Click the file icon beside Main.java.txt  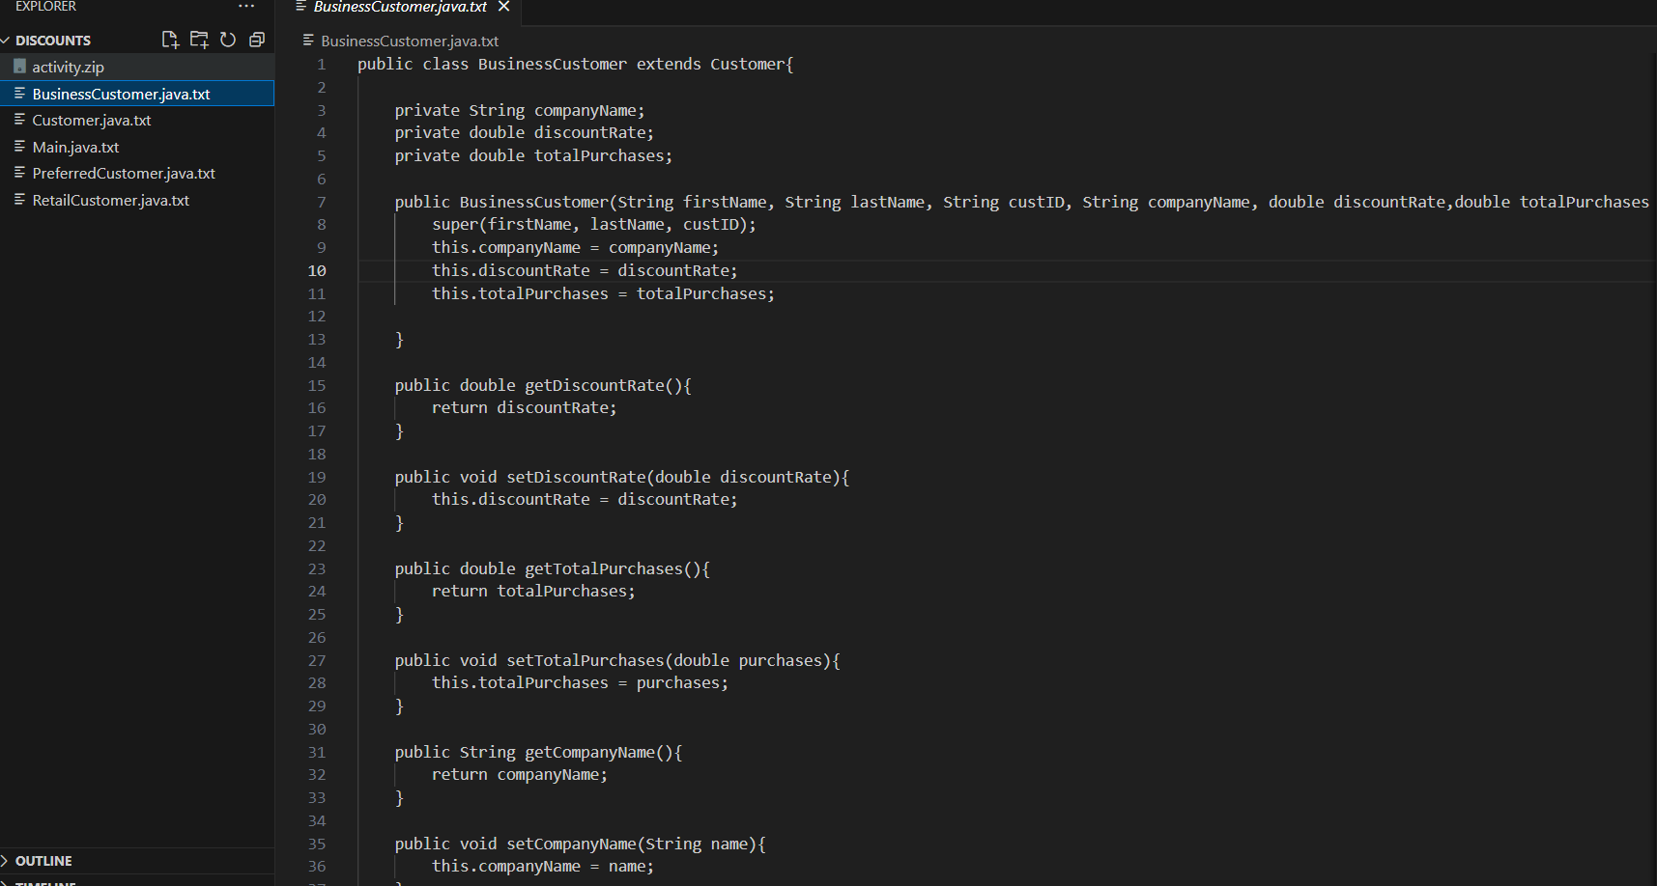click(19, 147)
